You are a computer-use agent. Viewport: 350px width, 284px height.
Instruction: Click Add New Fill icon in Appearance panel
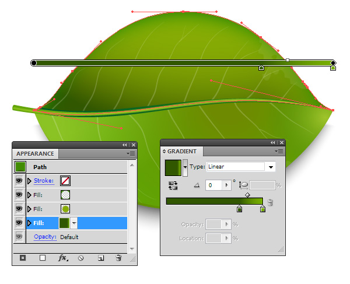(x=43, y=258)
